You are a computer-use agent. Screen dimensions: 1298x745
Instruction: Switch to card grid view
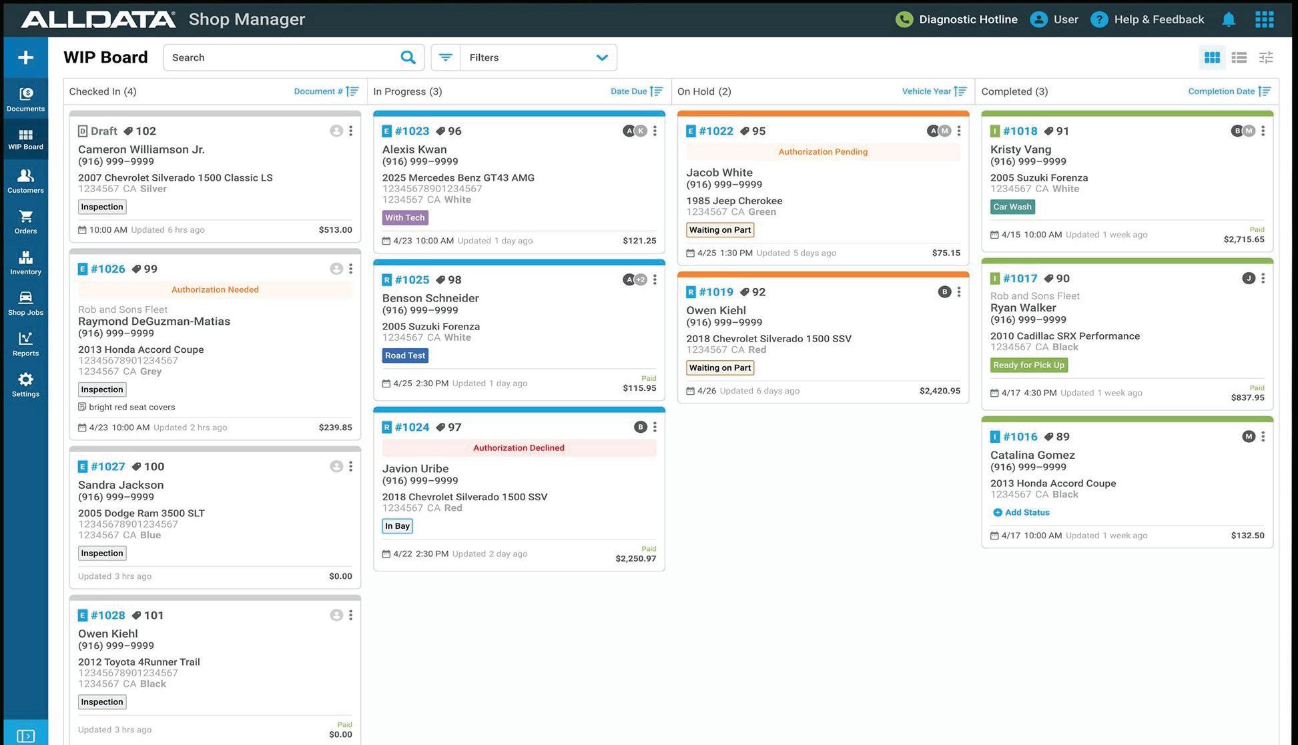click(x=1212, y=58)
